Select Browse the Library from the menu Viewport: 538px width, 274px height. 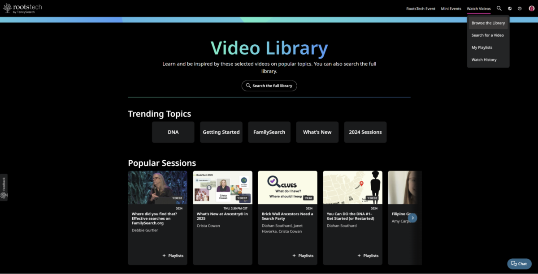488,23
